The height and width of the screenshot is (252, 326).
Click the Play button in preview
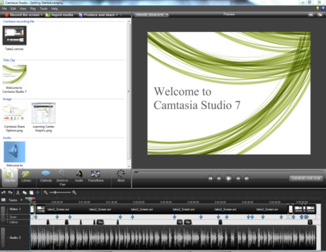(228, 178)
